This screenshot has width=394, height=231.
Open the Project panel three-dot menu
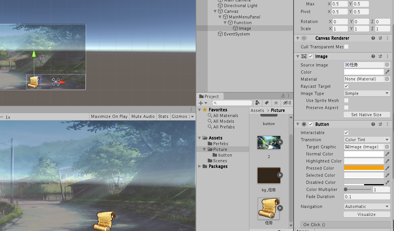[x=289, y=96]
